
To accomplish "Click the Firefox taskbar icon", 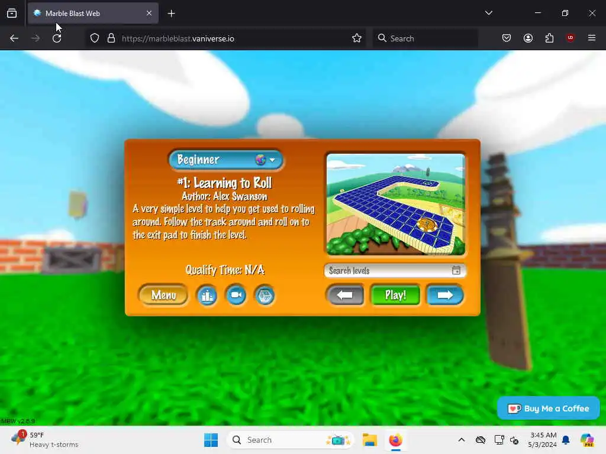I will point(395,440).
